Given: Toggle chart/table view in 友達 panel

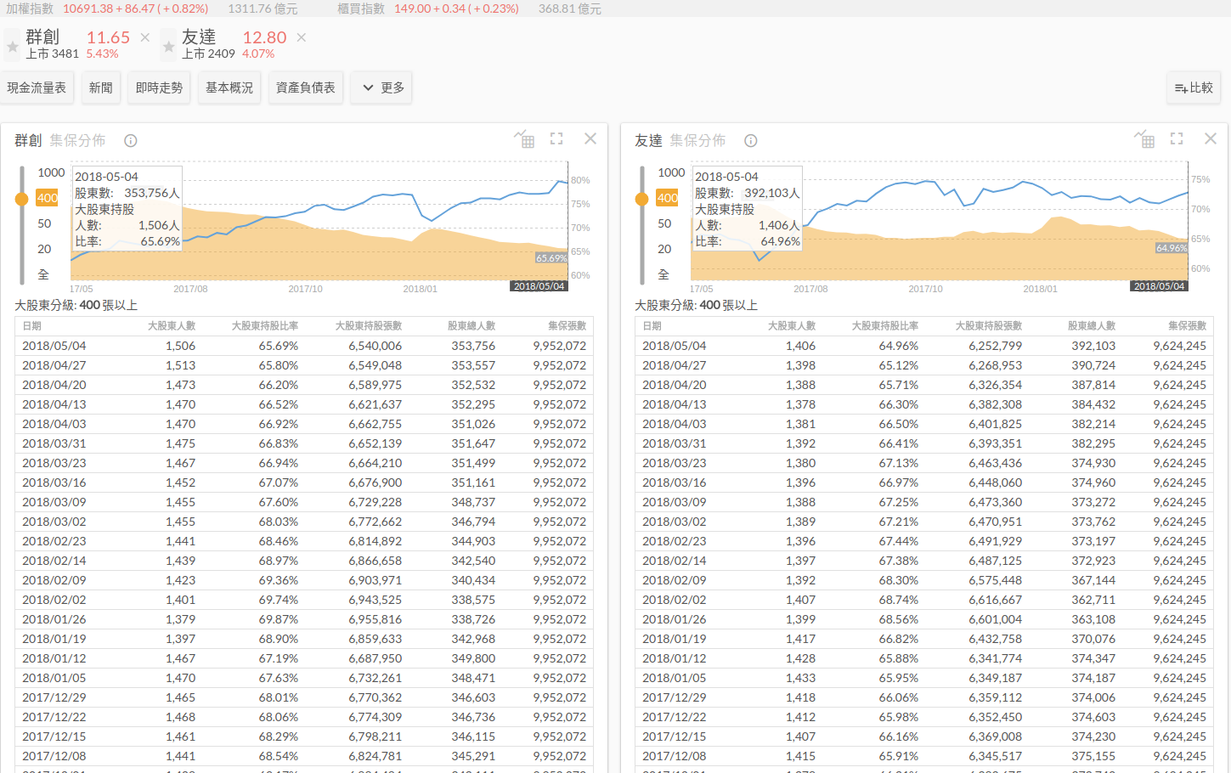Looking at the screenshot, I should tap(1144, 139).
